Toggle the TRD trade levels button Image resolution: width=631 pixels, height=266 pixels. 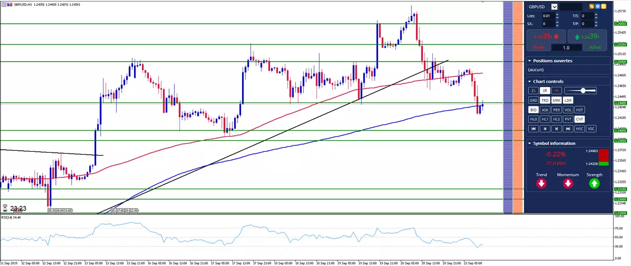(x=545, y=100)
